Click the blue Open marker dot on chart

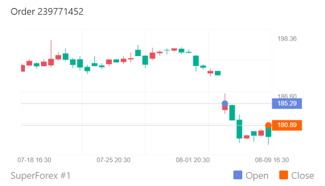(x=225, y=104)
